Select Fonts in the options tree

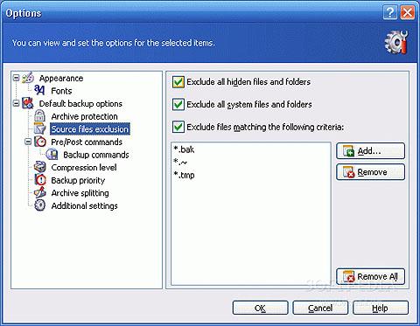pos(61,91)
